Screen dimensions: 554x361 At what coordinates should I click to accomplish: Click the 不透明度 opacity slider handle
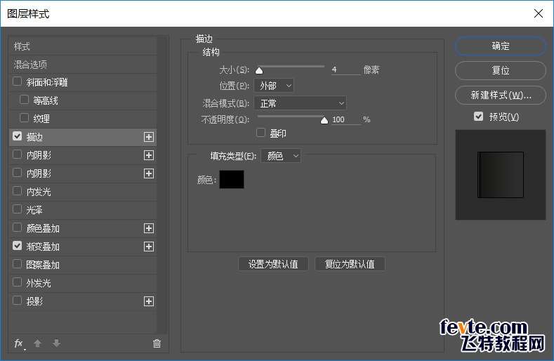point(324,121)
